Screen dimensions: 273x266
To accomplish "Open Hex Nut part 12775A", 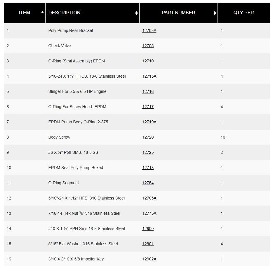I will pyautogui.click(x=149, y=214).
